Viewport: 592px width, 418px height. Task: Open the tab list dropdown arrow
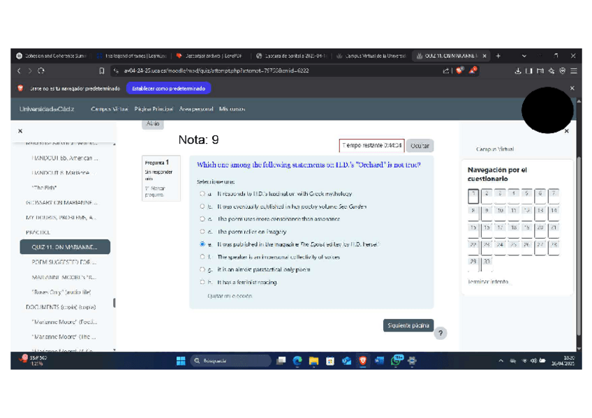pyautogui.click(x=524, y=56)
